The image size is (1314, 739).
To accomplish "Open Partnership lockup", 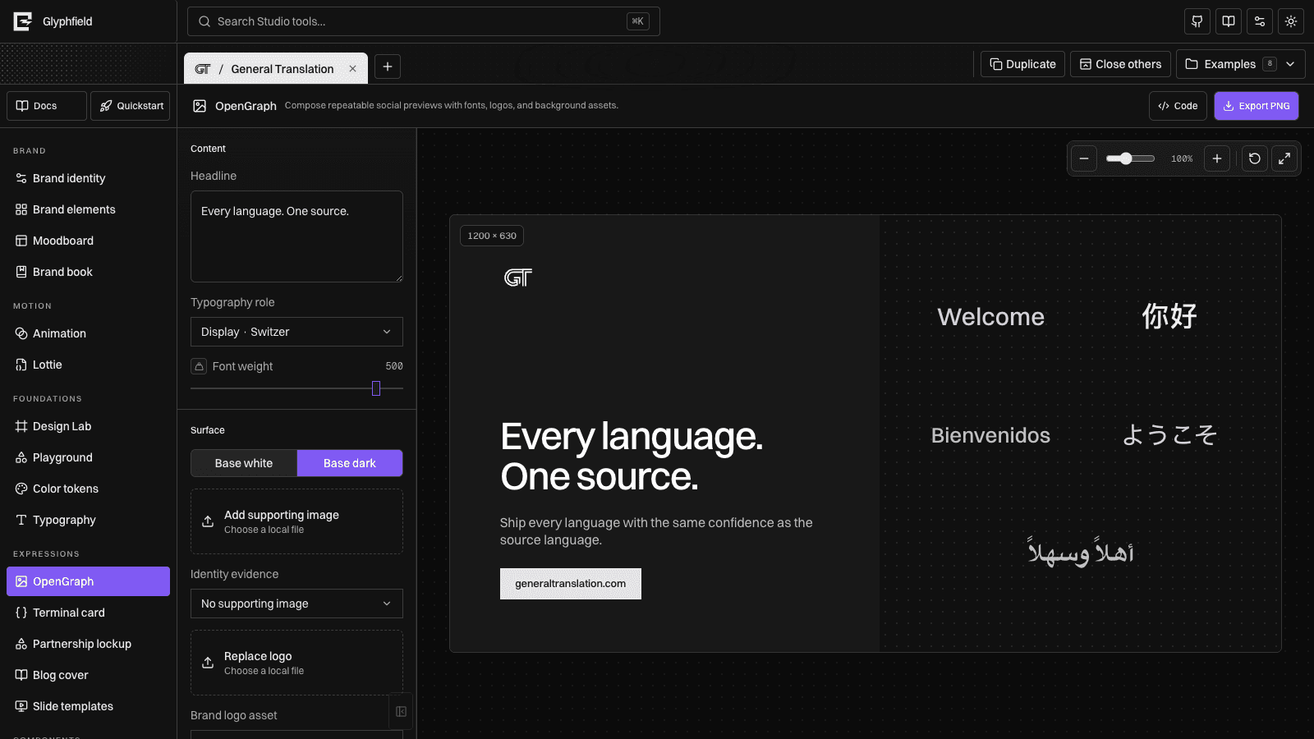I will (88, 644).
